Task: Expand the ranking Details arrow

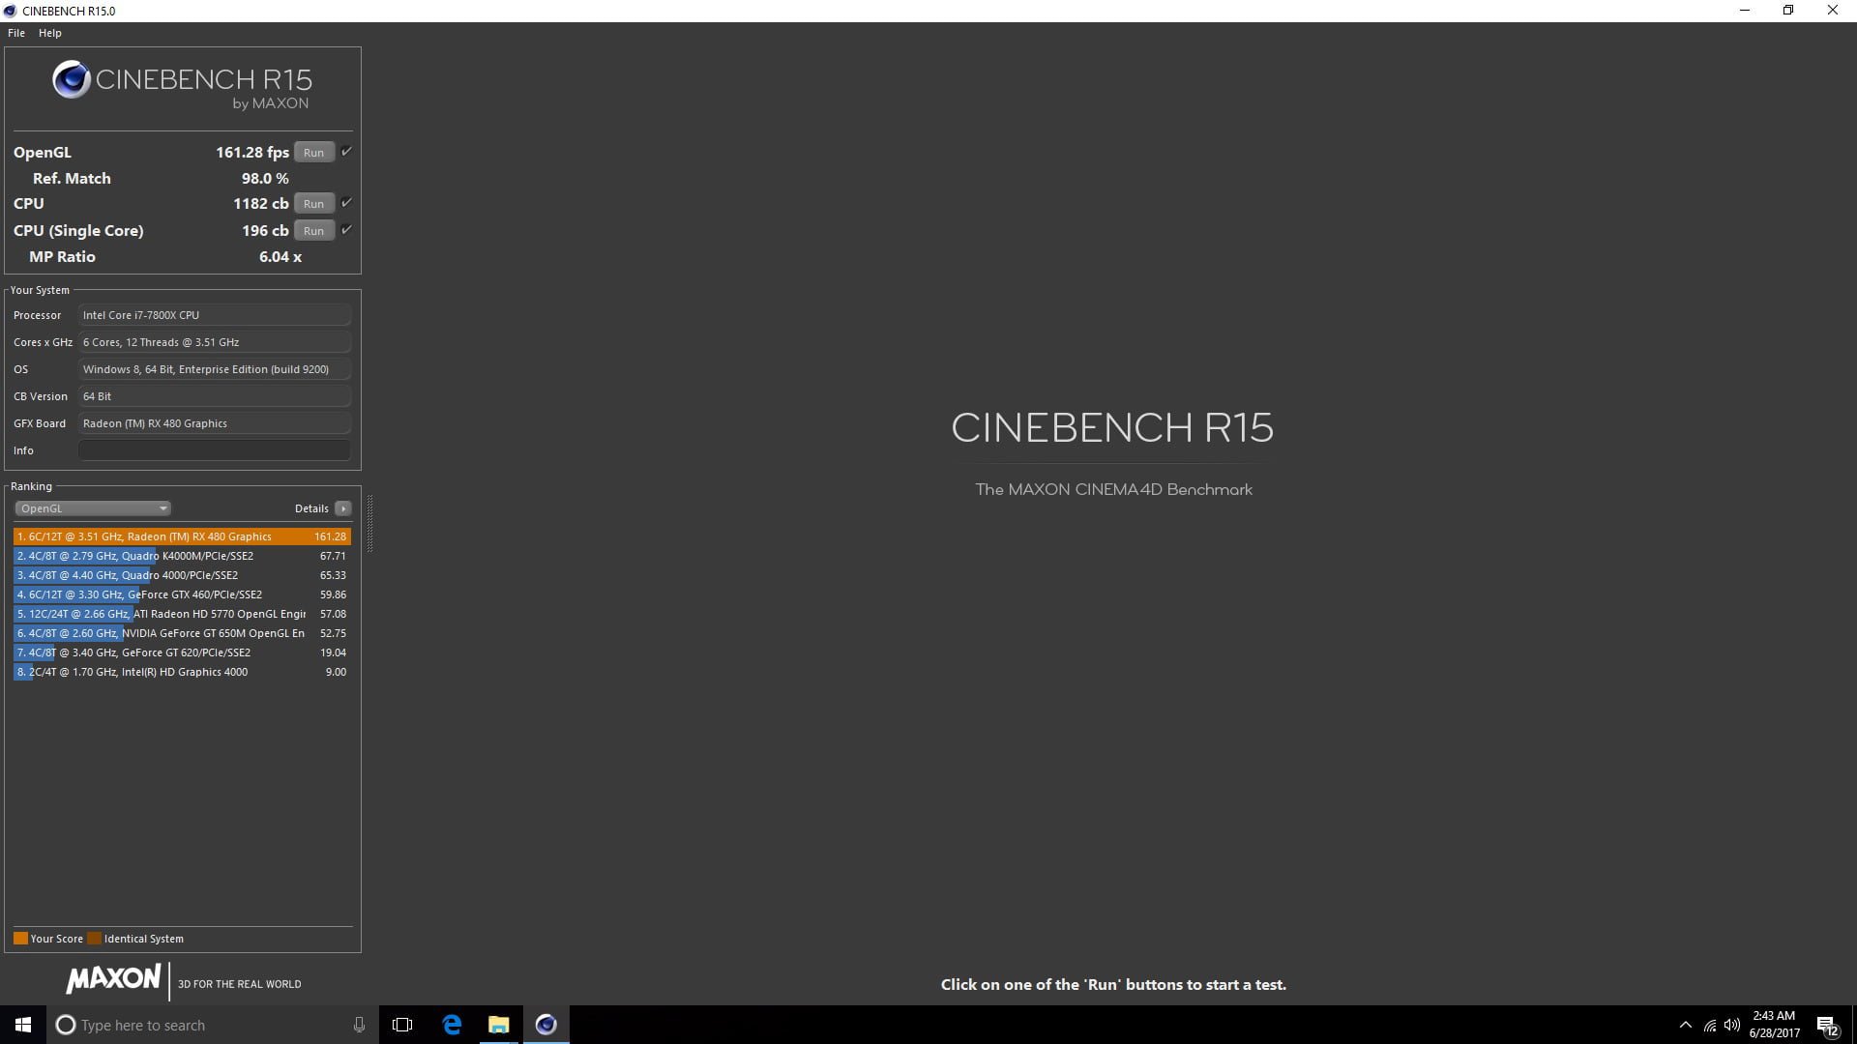Action: (342, 508)
